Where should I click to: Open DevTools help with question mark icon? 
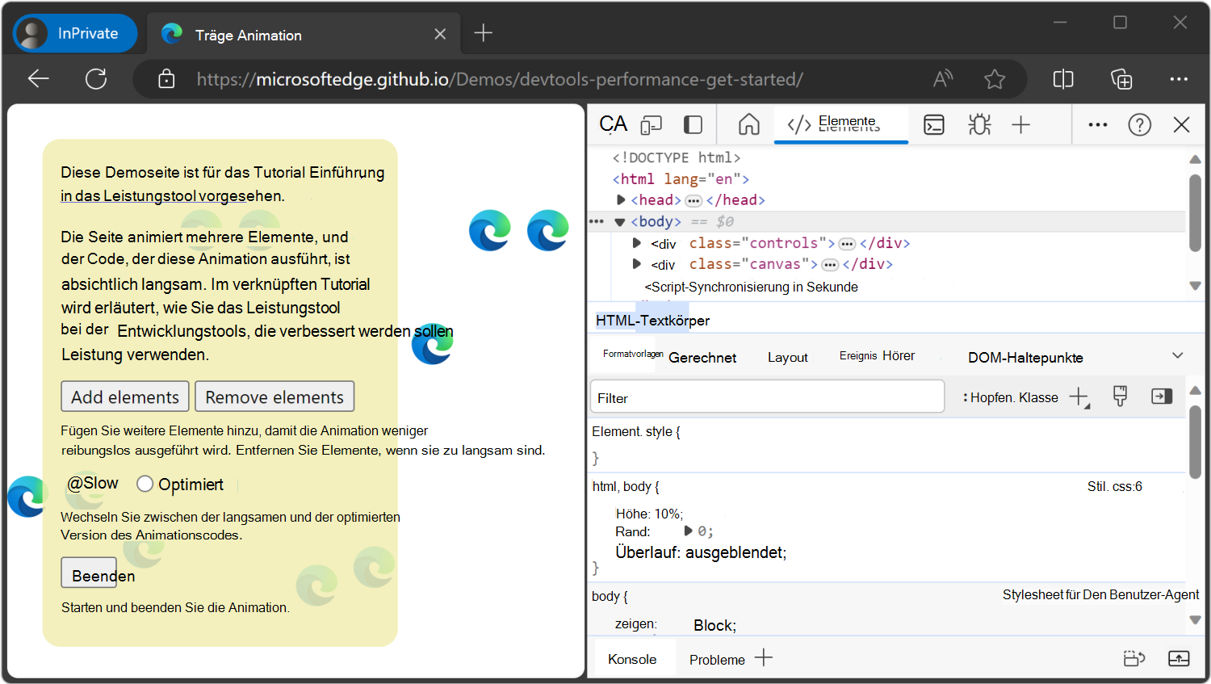point(1139,124)
